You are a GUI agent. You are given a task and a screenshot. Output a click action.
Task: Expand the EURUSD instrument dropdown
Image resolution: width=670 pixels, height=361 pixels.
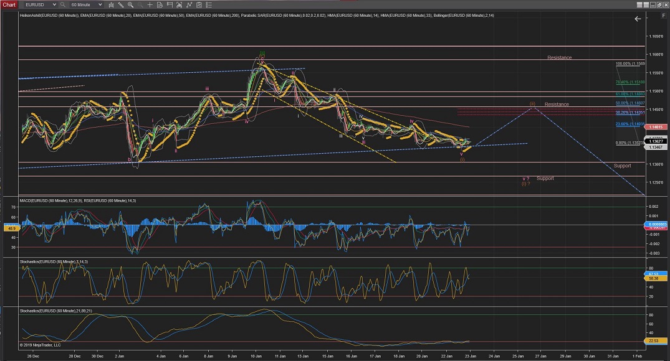point(55,4)
